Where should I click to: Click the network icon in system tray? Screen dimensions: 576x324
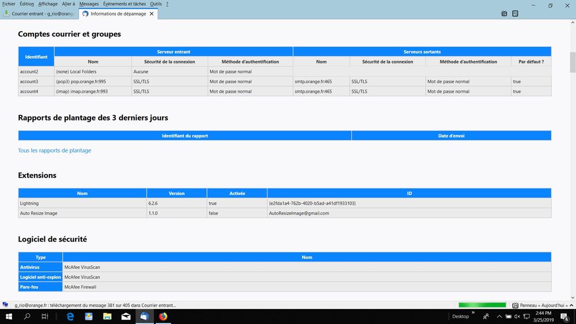coord(526,317)
